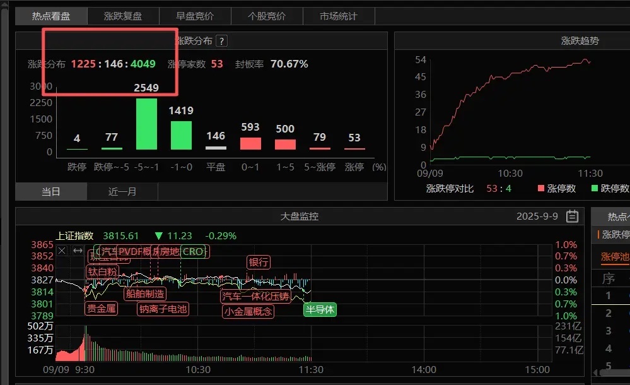Click the 钛白粉 sector tag
630x385 pixels.
(x=102, y=271)
